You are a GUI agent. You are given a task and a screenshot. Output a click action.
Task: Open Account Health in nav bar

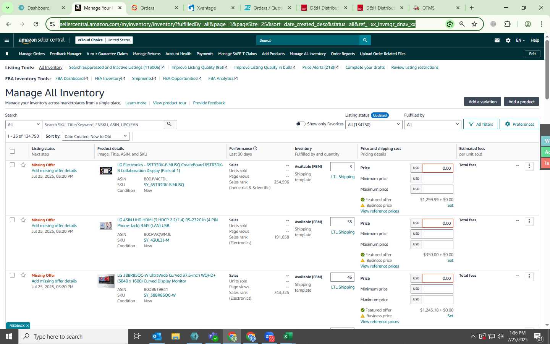click(x=178, y=54)
